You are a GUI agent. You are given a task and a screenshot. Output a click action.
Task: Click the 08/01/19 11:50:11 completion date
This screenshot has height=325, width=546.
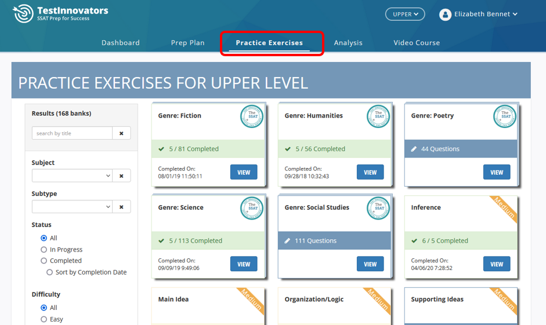point(180,176)
